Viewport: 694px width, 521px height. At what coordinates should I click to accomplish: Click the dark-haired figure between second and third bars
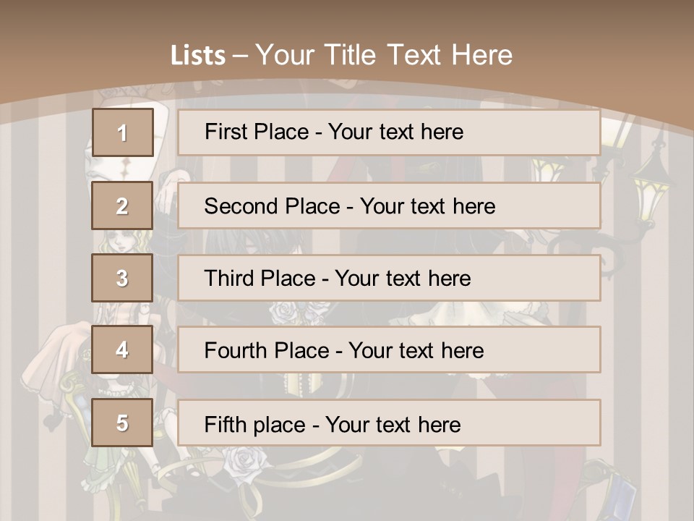(x=239, y=242)
